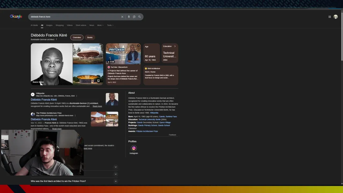Viewport: 343px width, 193px height.
Task: Open Gando, Burkina Faso link
Action: coord(168,117)
